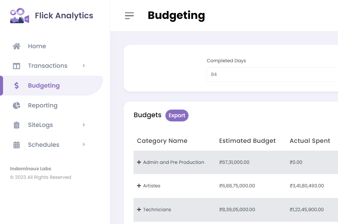Expand the Schedules submenu arrow
The image size is (338, 224).
(x=84, y=145)
